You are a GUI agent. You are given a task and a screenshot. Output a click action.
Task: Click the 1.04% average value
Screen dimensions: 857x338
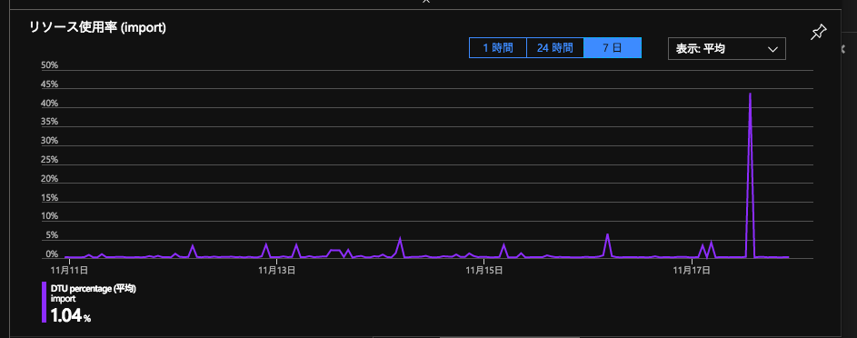71,315
